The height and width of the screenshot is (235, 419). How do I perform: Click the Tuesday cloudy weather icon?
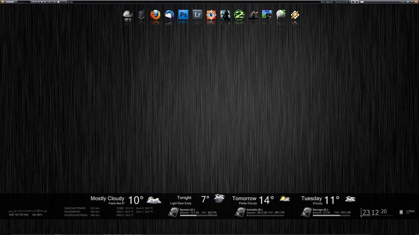click(x=350, y=199)
